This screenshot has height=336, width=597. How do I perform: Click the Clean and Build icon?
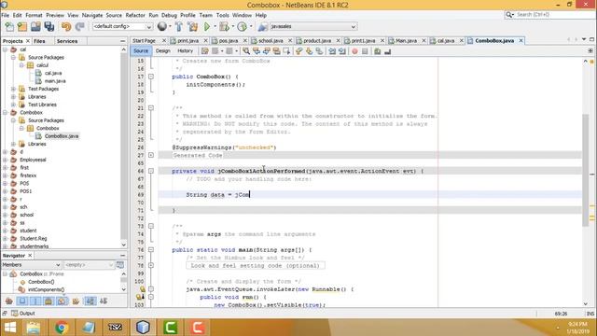[193, 26]
